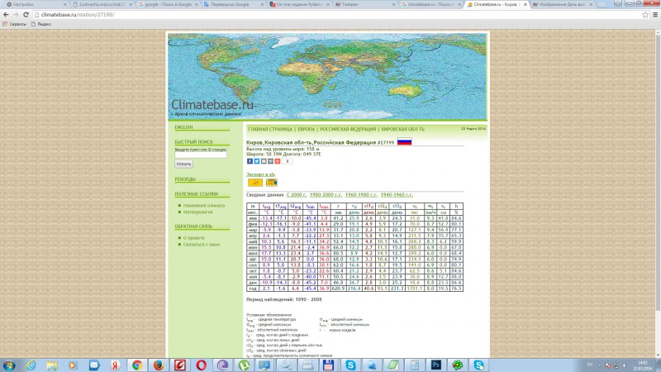Open the Связаться с нами link

coord(202,244)
